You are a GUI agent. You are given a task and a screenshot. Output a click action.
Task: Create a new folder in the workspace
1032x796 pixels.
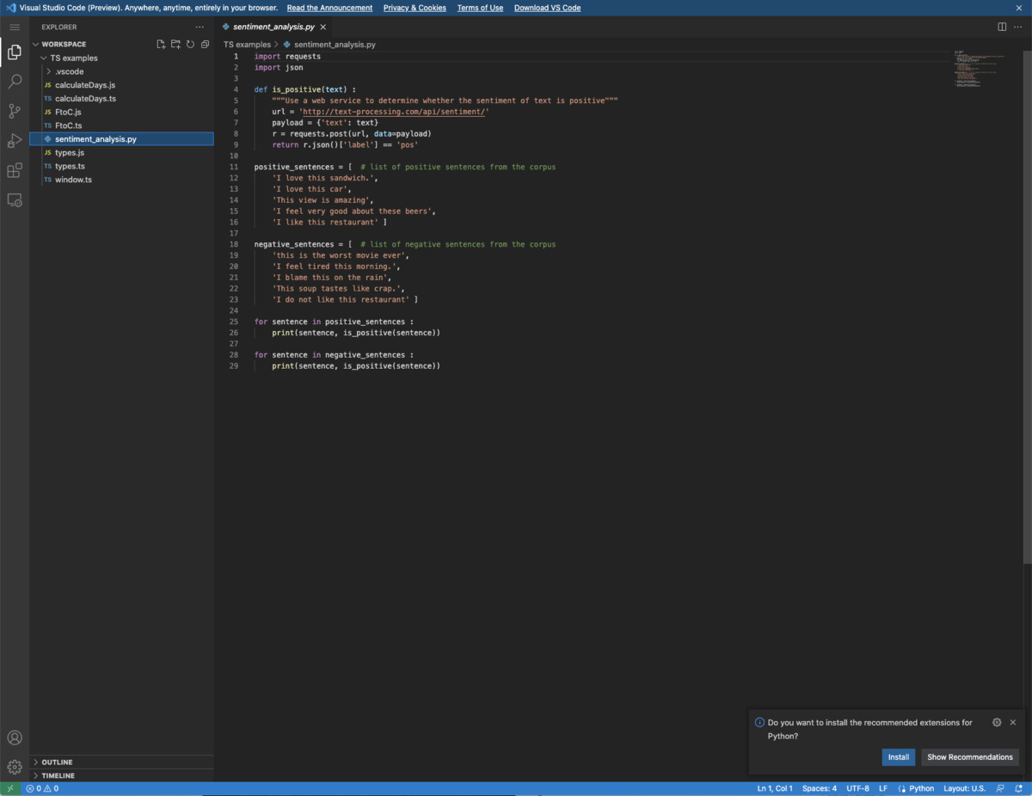[175, 44]
